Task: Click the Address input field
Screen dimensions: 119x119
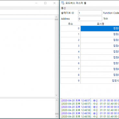Action: pyautogui.click(x=90, y=19)
